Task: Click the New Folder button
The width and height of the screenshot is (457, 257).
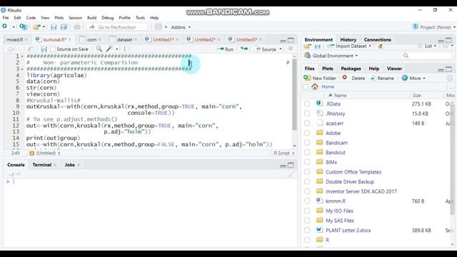Action: pos(320,78)
